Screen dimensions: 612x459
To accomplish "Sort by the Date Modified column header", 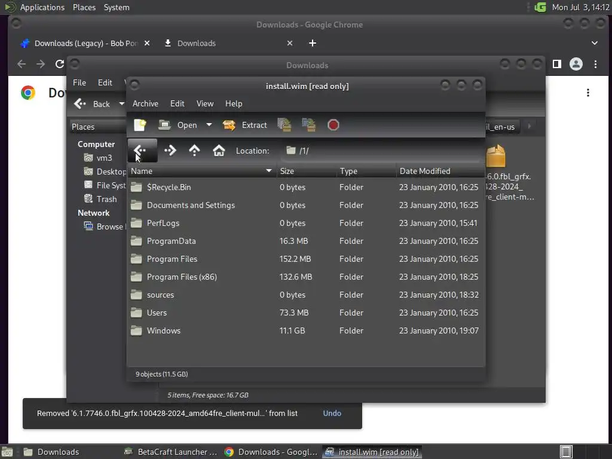I will (x=440, y=171).
